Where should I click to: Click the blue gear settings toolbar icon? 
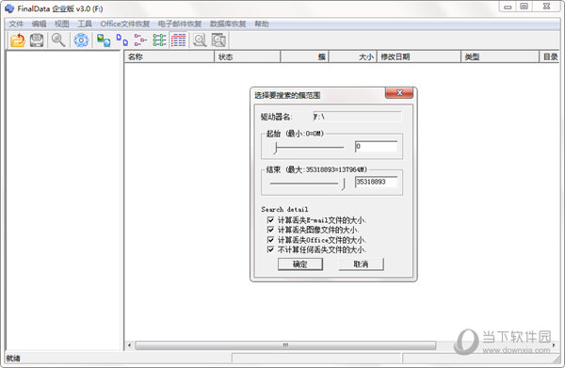[81, 40]
